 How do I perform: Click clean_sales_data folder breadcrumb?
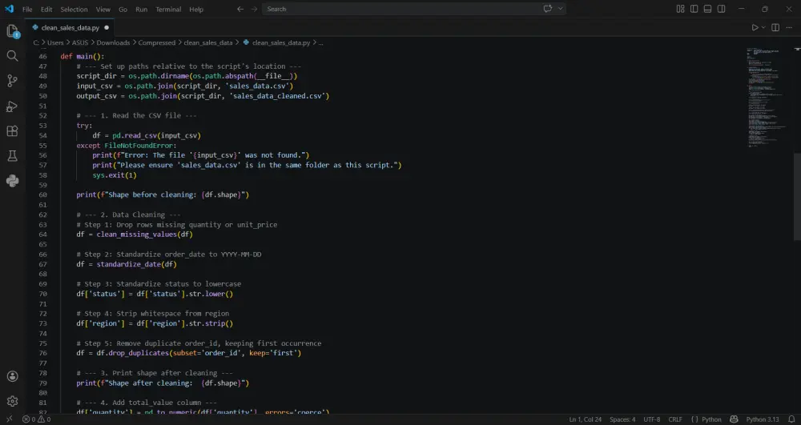[x=208, y=43]
